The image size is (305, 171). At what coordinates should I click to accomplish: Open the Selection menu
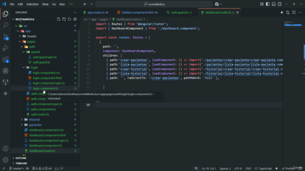coord(32,4)
